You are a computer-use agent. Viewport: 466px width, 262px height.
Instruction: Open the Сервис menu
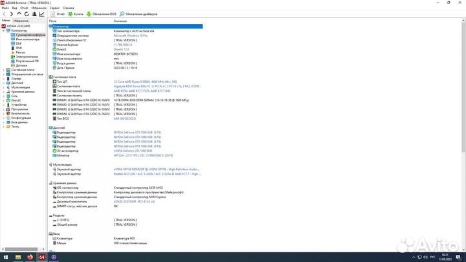[x=54, y=8]
